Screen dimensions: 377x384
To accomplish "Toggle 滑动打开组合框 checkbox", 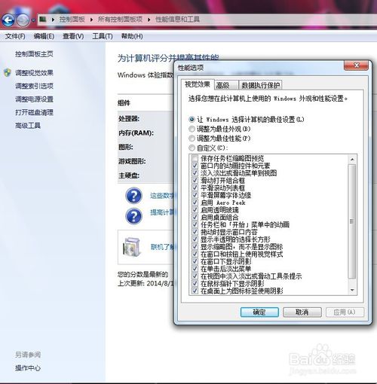I will tap(195, 181).
